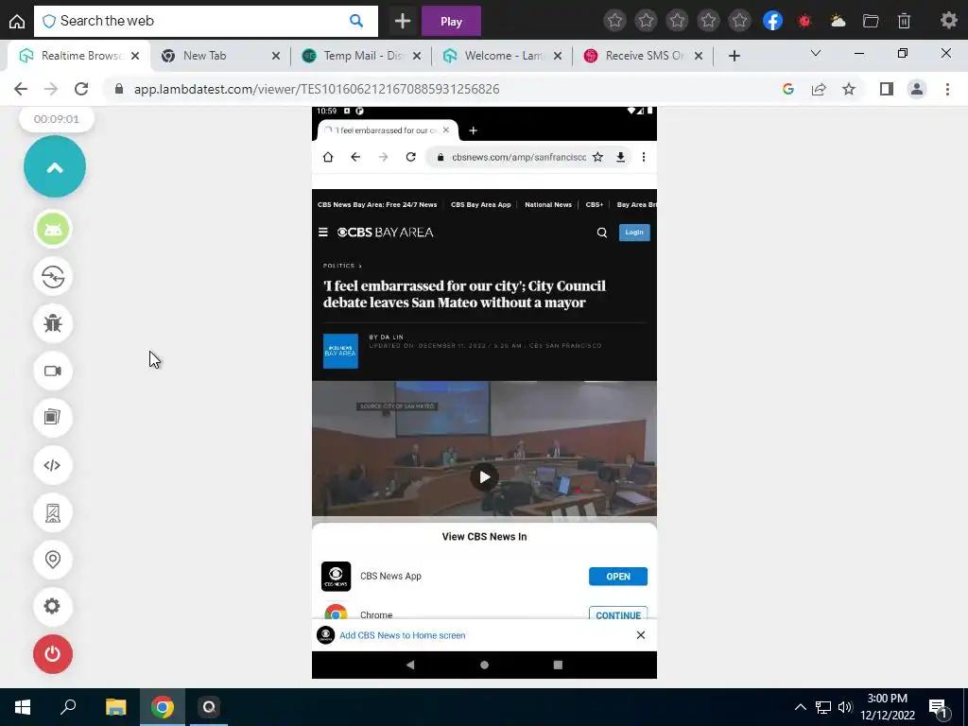The image size is (968, 726).
Task: Open a new Chrome tab with plus
Action: pos(734,56)
